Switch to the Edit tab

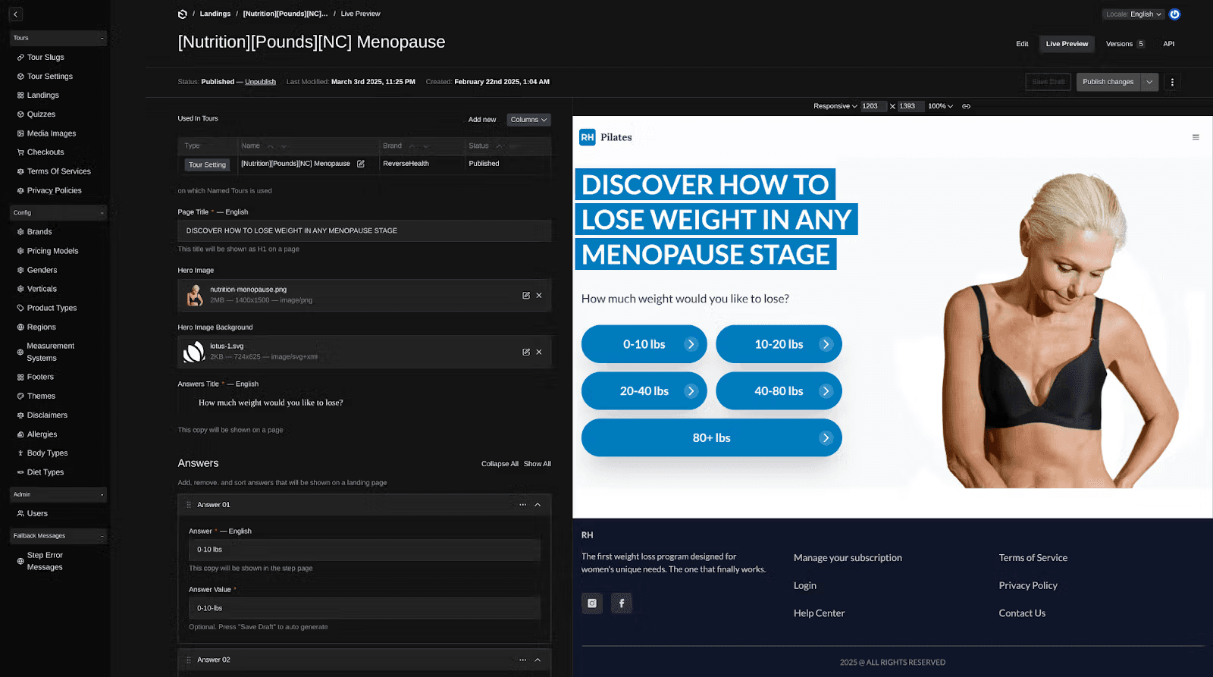1022,44
